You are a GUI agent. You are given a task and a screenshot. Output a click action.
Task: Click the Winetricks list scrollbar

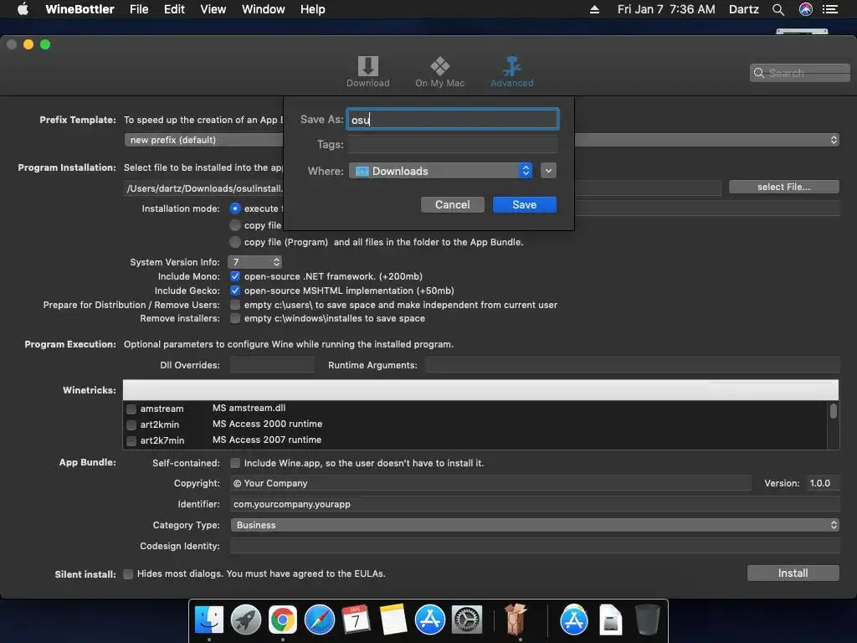click(x=833, y=410)
